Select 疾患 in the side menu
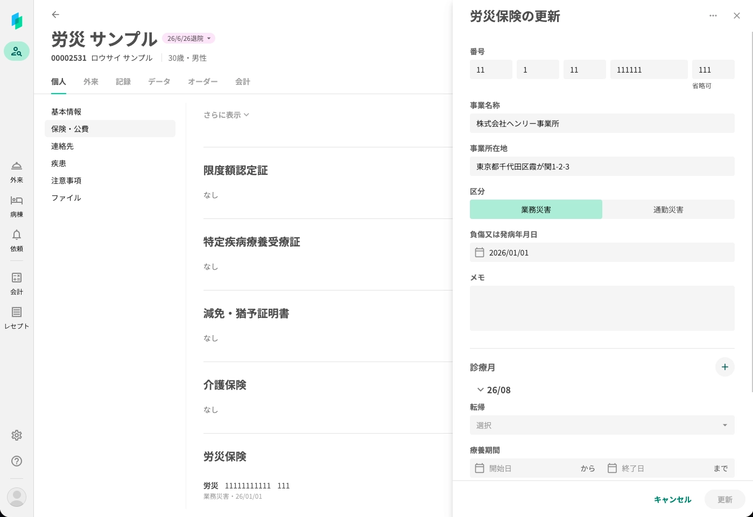 (110, 163)
